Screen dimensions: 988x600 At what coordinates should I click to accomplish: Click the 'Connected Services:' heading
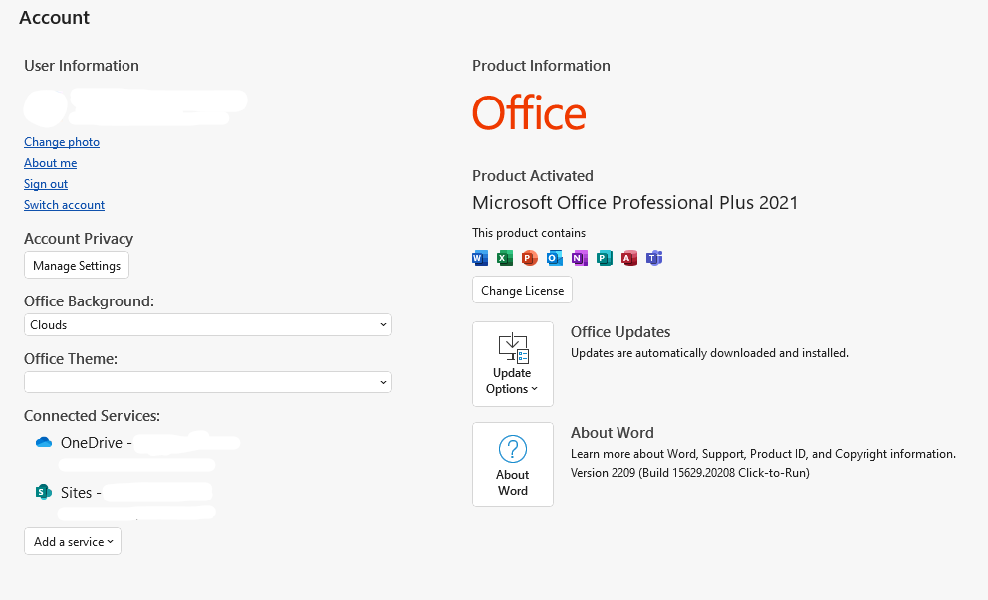coord(92,416)
